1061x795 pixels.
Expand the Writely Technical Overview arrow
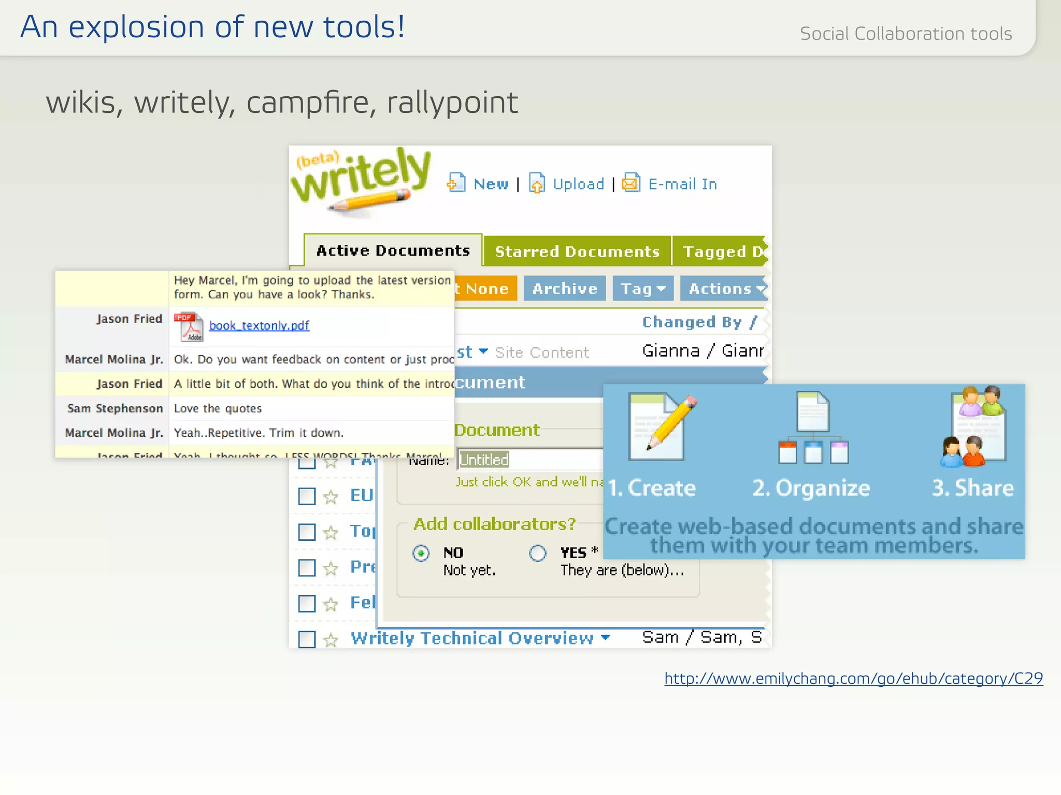605,638
